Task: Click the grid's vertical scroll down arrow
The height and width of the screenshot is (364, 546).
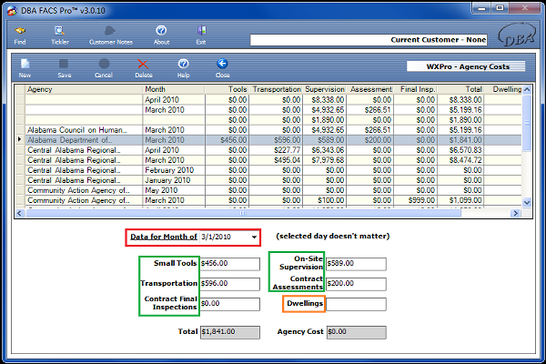Action: [527, 202]
